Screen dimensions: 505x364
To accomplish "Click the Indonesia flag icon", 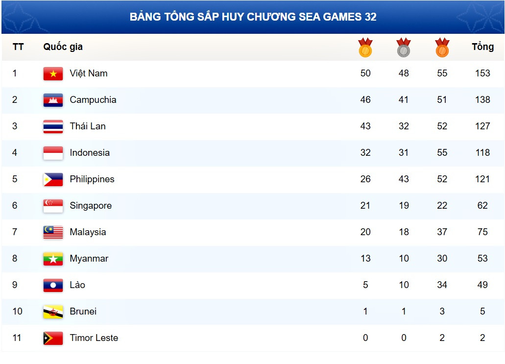I will tap(53, 153).
